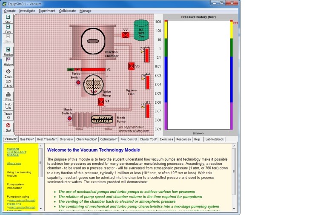Click the Print icon

tap(8, 94)
